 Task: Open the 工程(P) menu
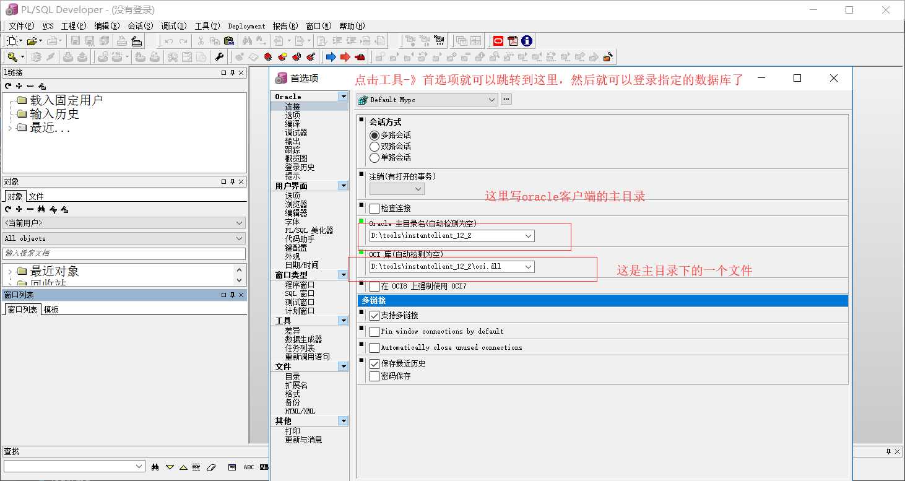tap(74, 26)
